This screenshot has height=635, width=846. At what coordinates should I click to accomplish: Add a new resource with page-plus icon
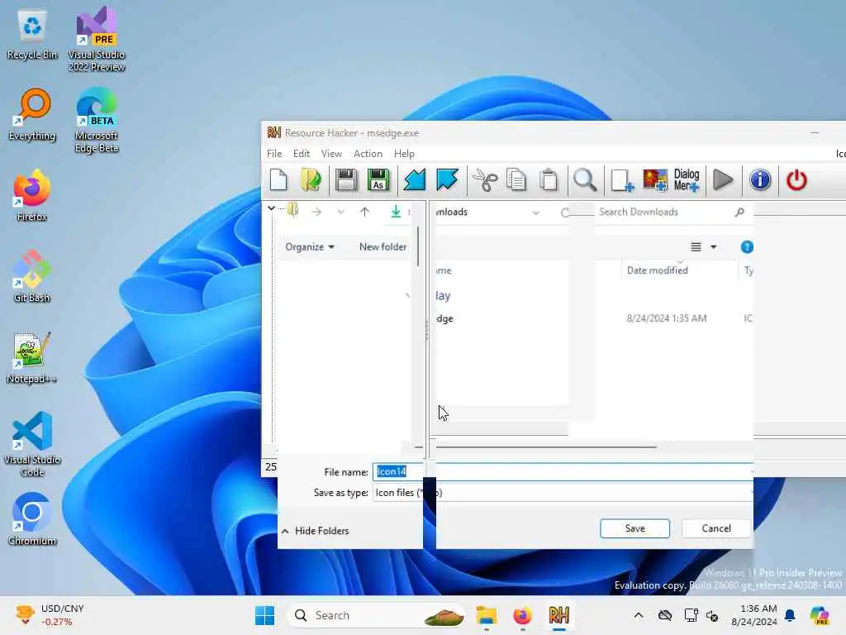pos(622,179)
